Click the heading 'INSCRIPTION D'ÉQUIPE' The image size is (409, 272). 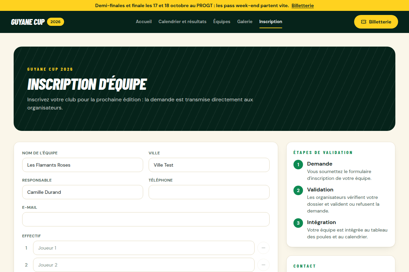(87, 84)
